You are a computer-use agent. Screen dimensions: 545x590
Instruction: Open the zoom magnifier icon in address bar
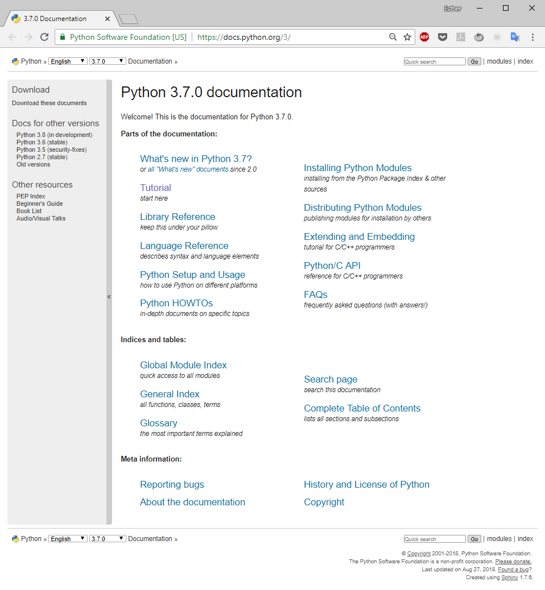[x=393, y=37]
